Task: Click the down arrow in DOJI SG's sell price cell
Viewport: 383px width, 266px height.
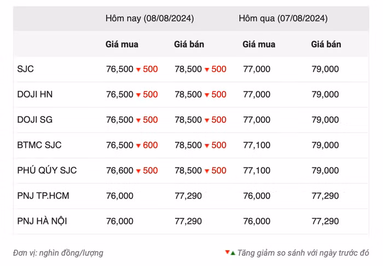Action: (x=207, y=120)
